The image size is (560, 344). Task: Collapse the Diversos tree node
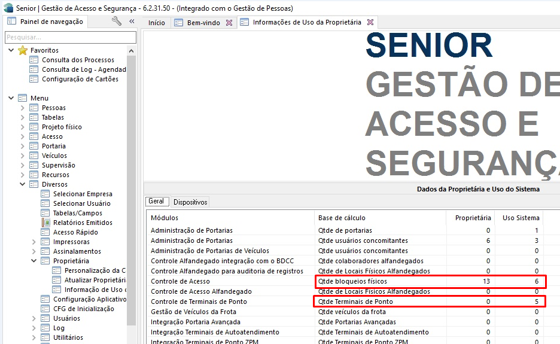23,184
